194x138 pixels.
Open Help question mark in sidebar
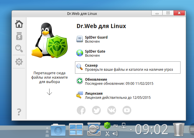tap(19, 112)
